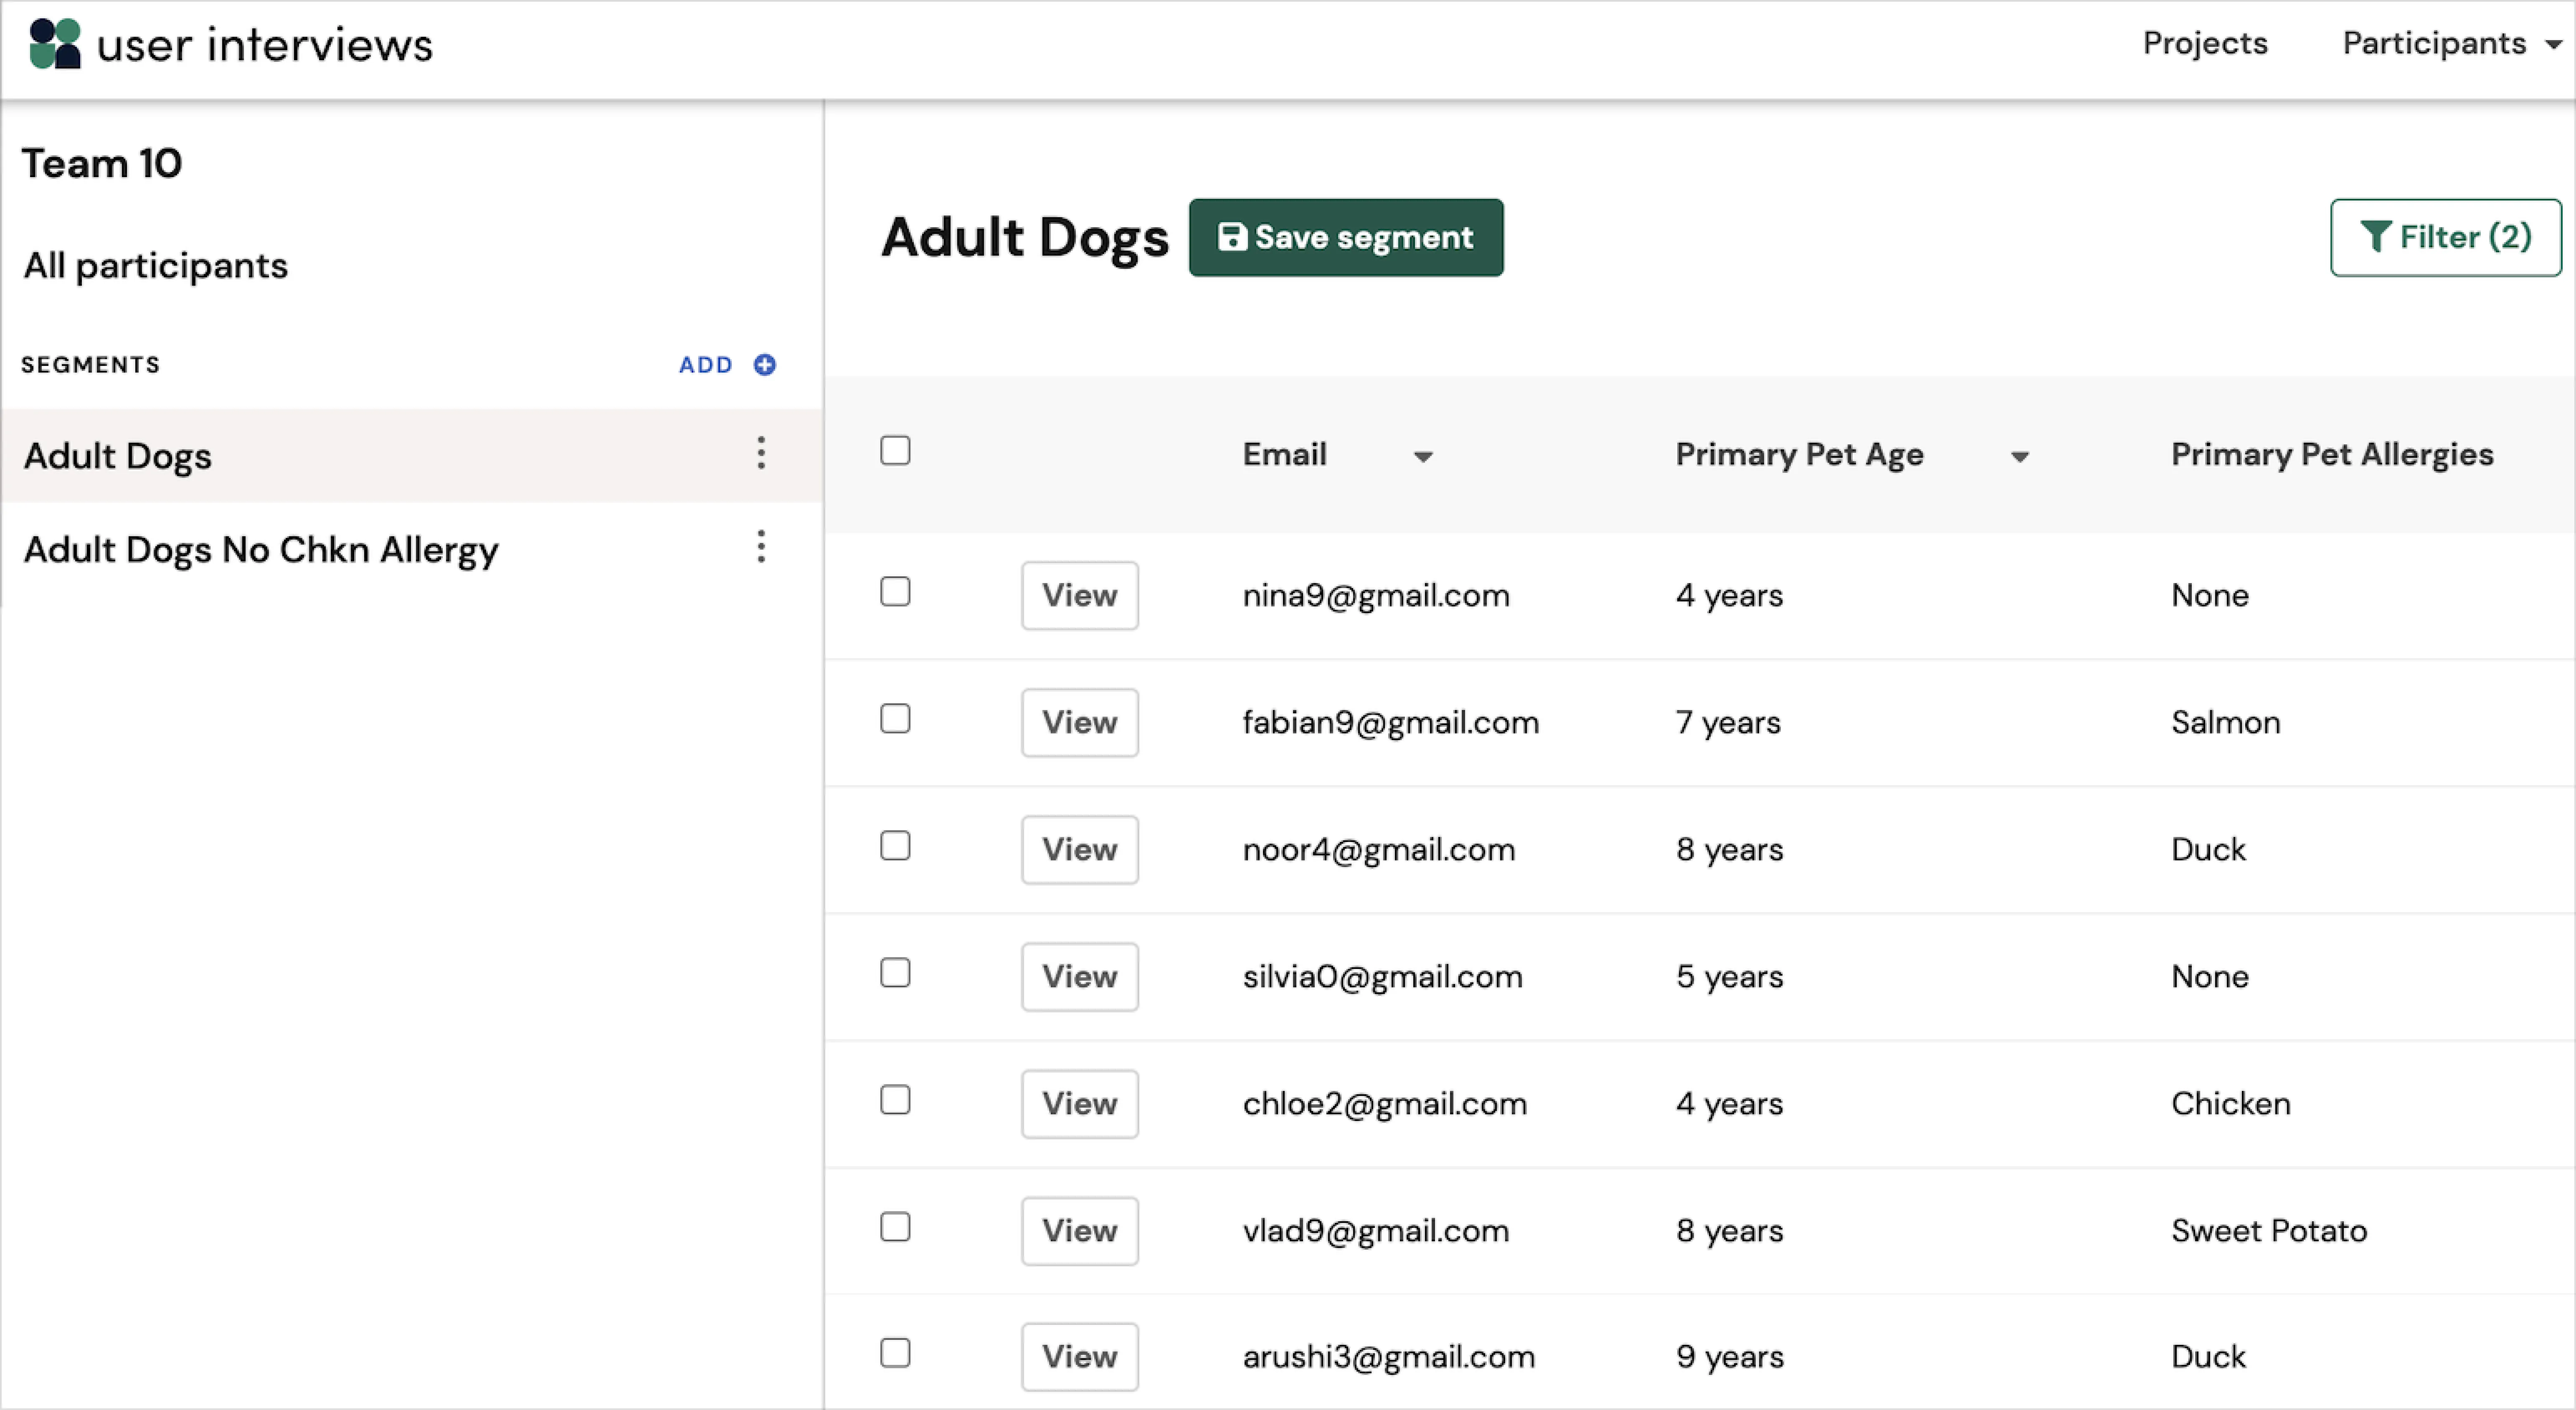Click the Salmon allergy cell

[x=2226, y=723]
